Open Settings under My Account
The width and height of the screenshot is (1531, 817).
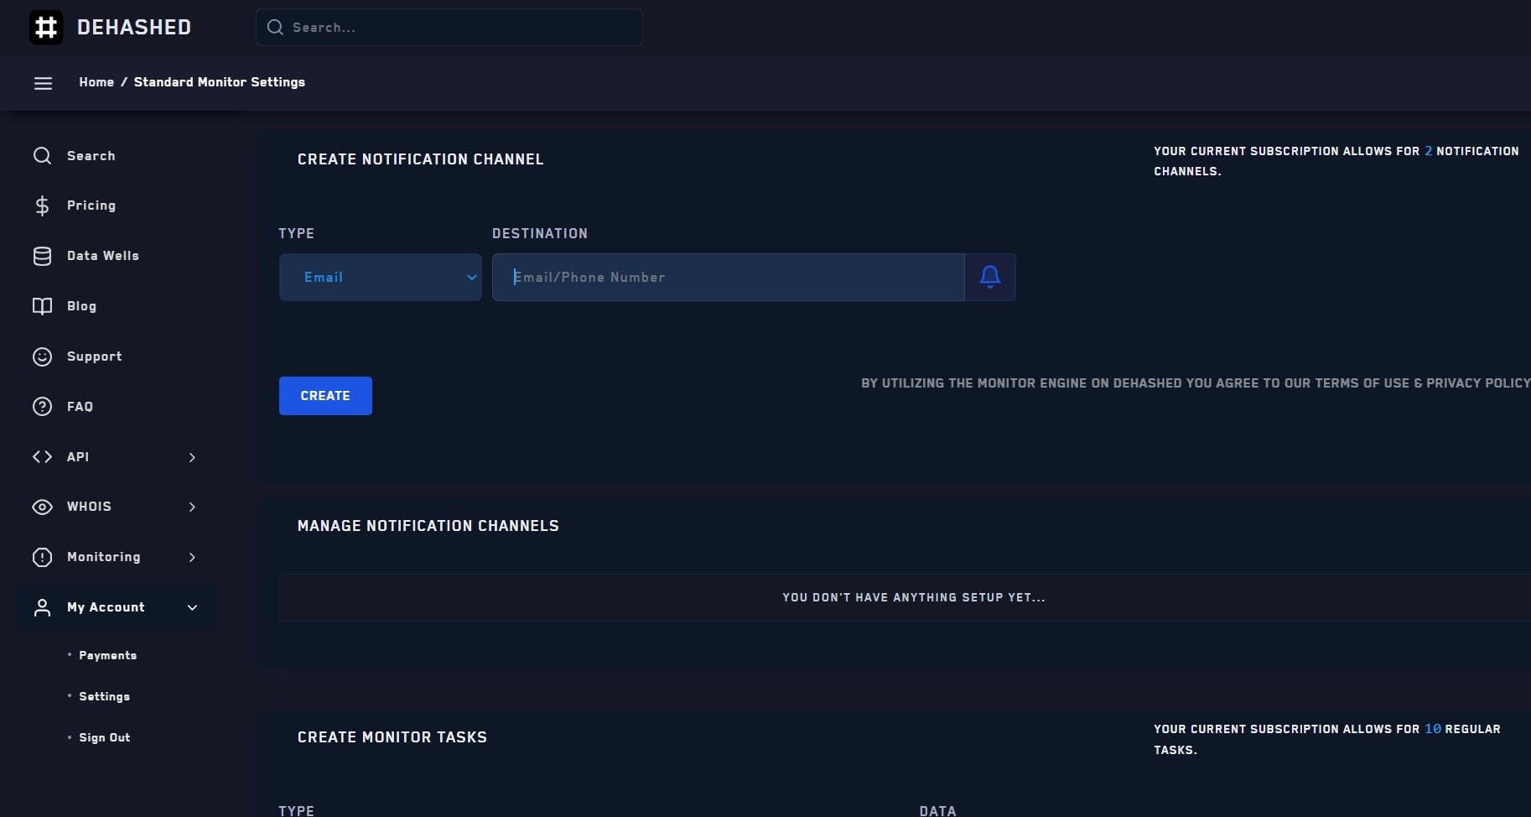click(x=104, y=696)
